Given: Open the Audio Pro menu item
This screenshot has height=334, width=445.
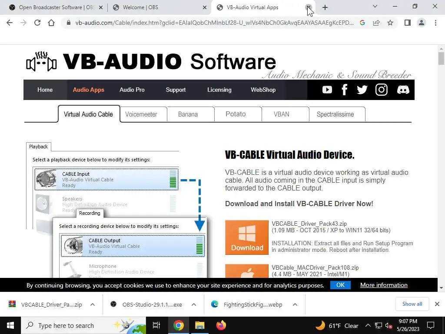Looking at the screenshot, I should [x=132, y=90].
